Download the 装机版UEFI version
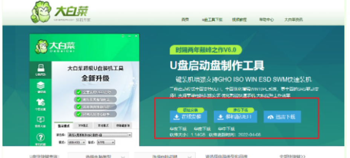Image resolution: width=350 pixels, height=158 pixels. click(x=235, y=117)
